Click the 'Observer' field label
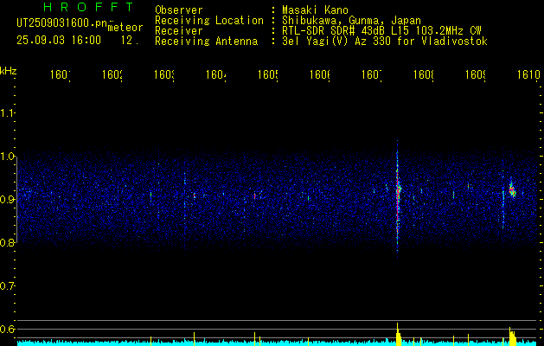This screenshot has height=346, width=544. [x=179, y=10]
